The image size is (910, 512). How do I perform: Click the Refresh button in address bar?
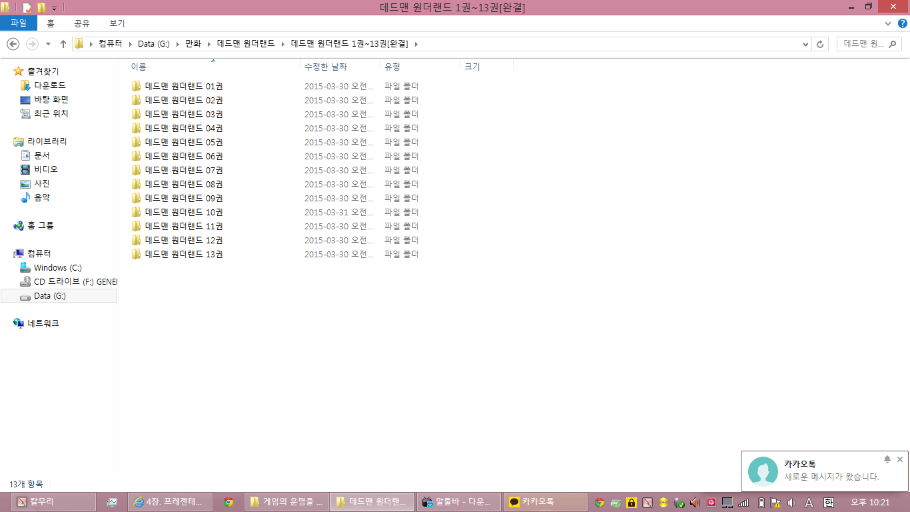(x=821, y=44)
